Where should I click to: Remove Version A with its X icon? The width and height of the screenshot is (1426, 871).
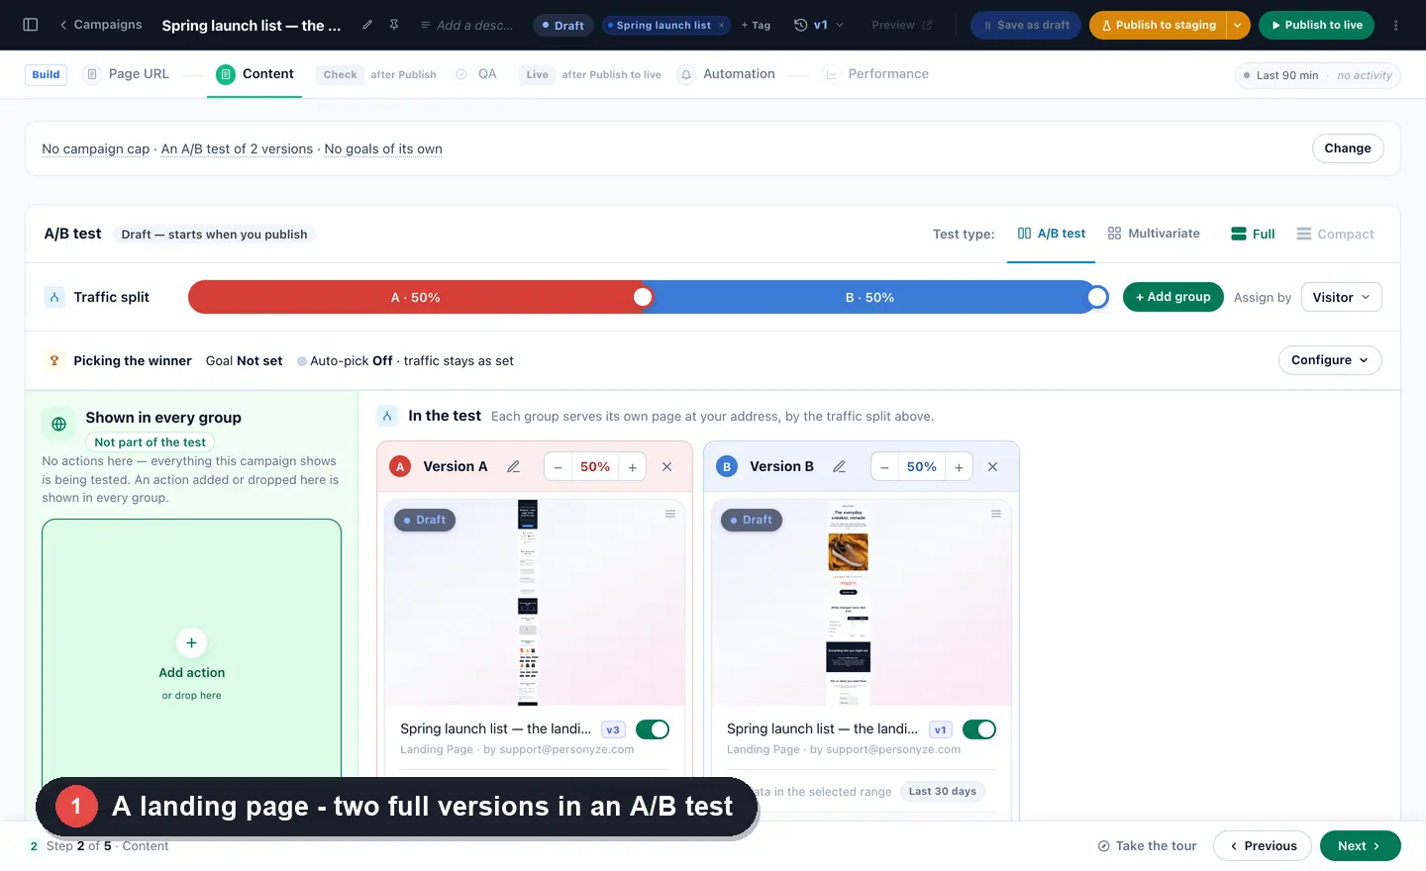tap(667, 466)
